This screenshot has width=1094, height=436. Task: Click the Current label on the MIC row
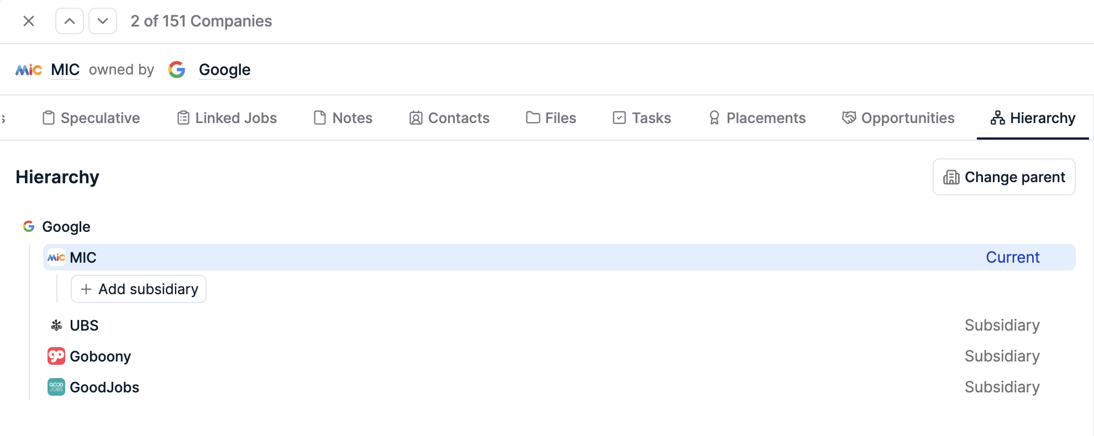[1013, 257]
